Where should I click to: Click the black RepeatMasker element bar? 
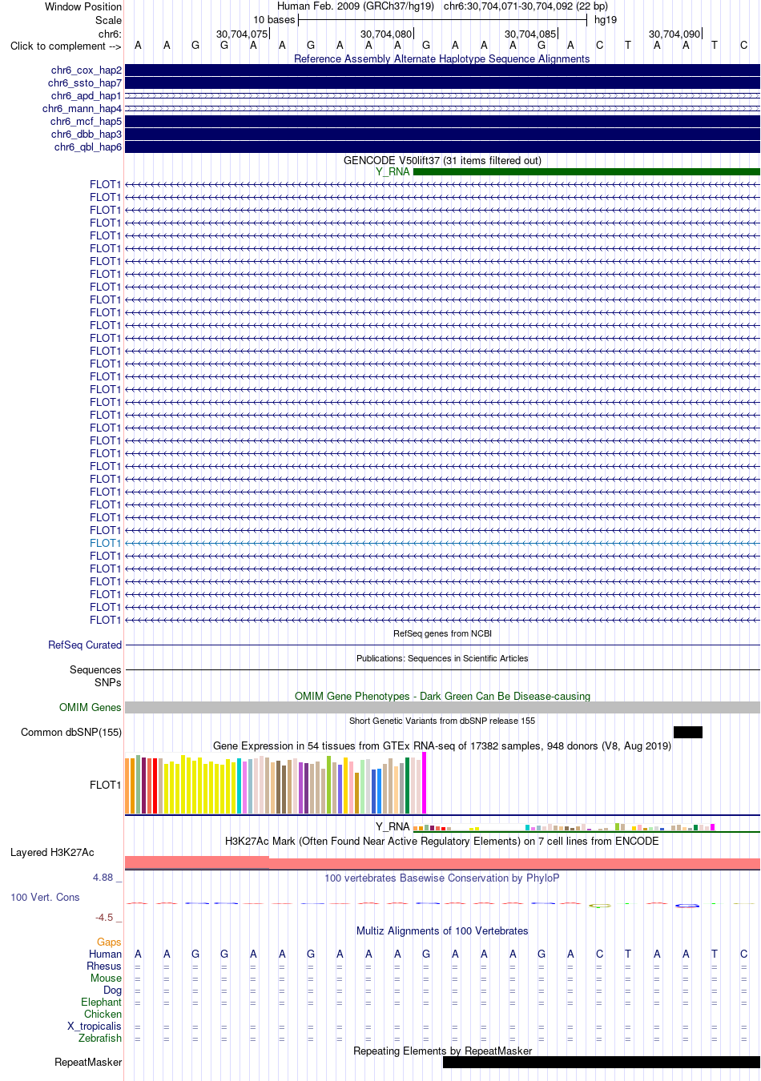pos(602,1063)
